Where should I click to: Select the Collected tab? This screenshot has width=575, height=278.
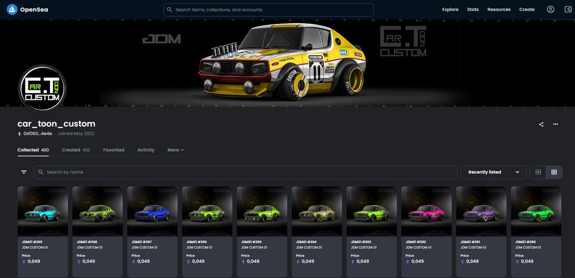click(33, 150)
